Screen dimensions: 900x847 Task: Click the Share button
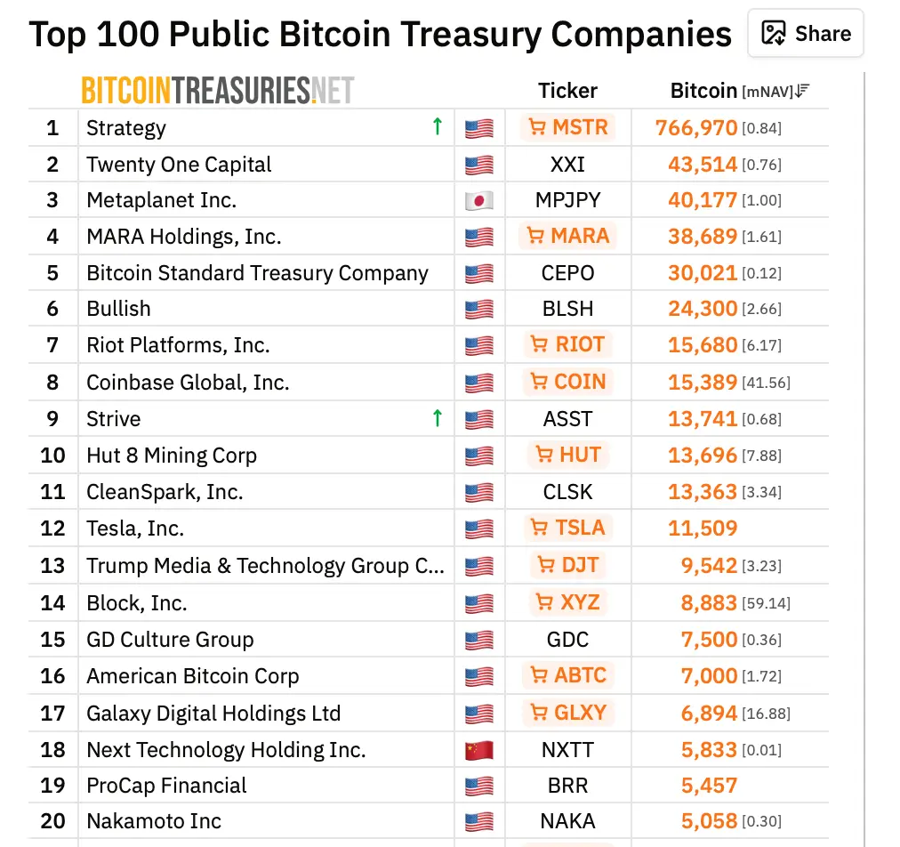click(x=805, y=33)
